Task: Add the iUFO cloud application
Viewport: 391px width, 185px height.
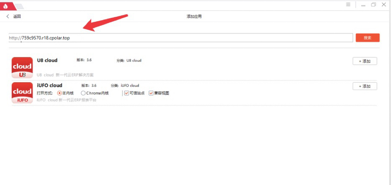Action: [x=365, y=86]
